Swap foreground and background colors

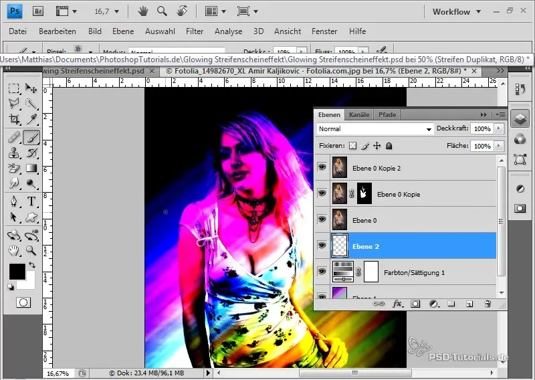pyautogui.click(x=31, y=265)
